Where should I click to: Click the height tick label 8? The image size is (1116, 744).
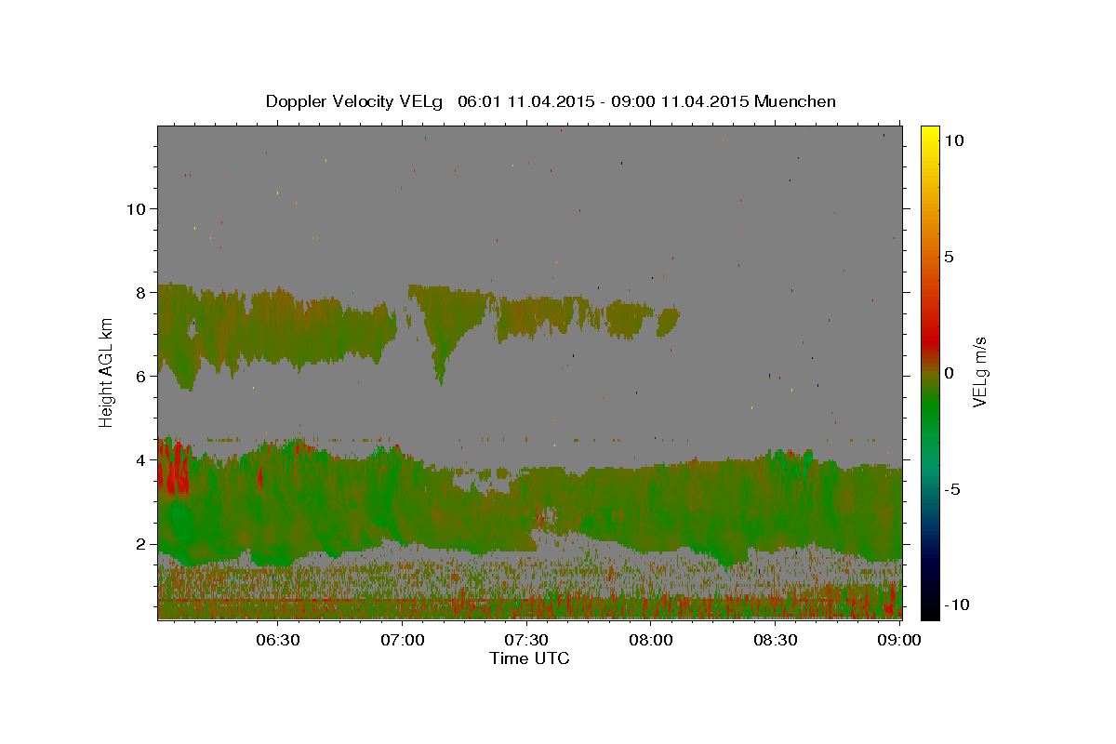[x=141, y=292]
